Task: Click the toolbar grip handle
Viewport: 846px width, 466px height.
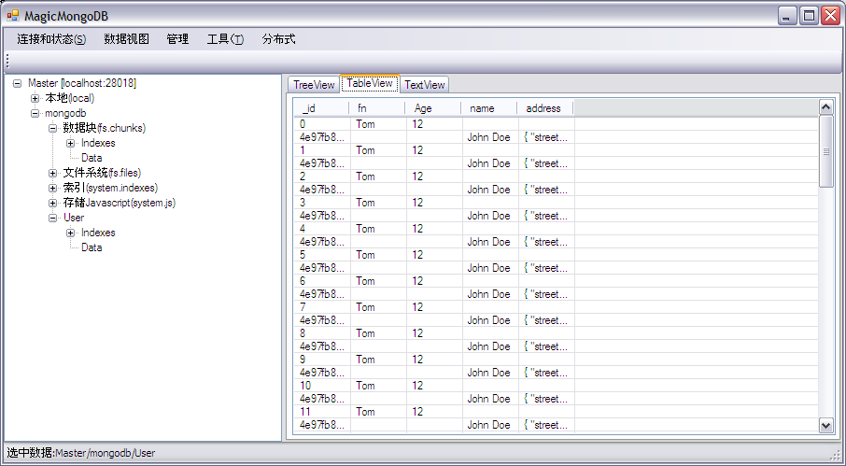Action: pos(7,61)
